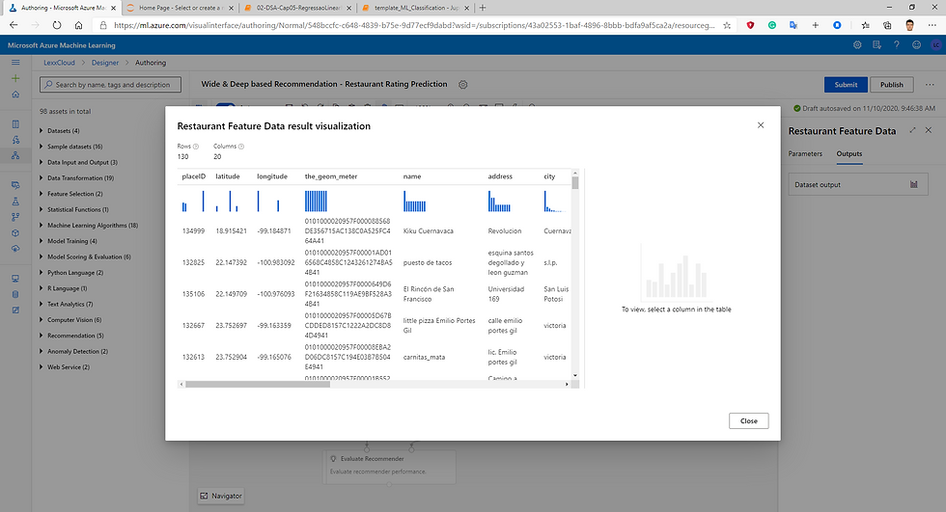Click browser refresh button
The width and height of the screenshot is (946, 512).
click(x=57, y=25)
